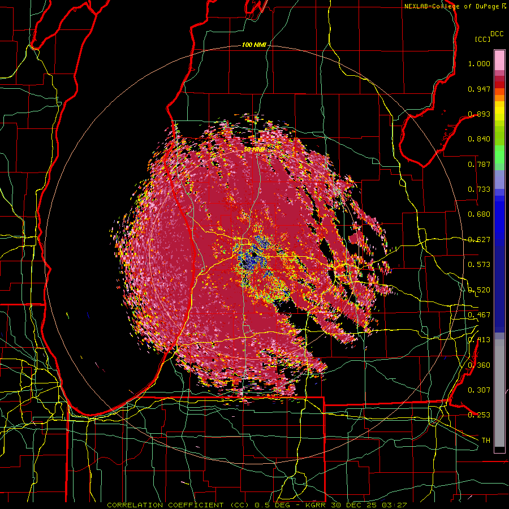The width and height of the screenshot is (509, 509).
Task: Click the CORRELATION COEFFICIENT (CC) caption text
Action: pos(178,505)
